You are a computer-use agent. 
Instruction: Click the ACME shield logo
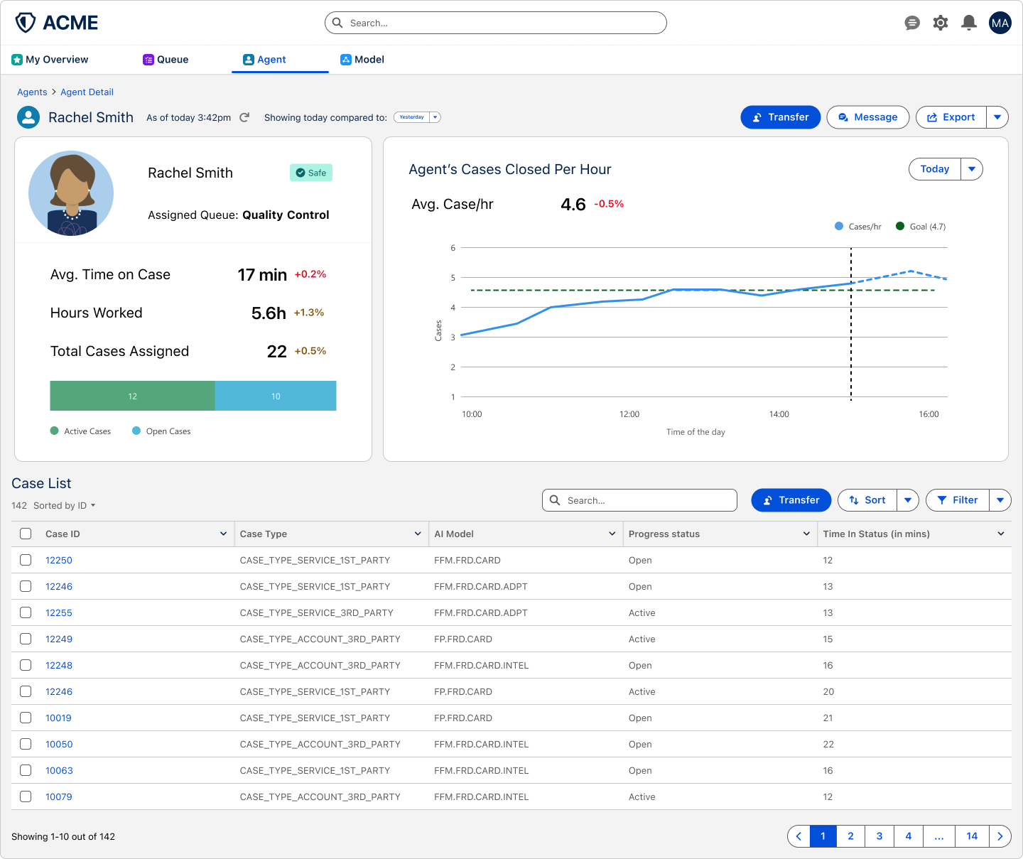(26, 23)
